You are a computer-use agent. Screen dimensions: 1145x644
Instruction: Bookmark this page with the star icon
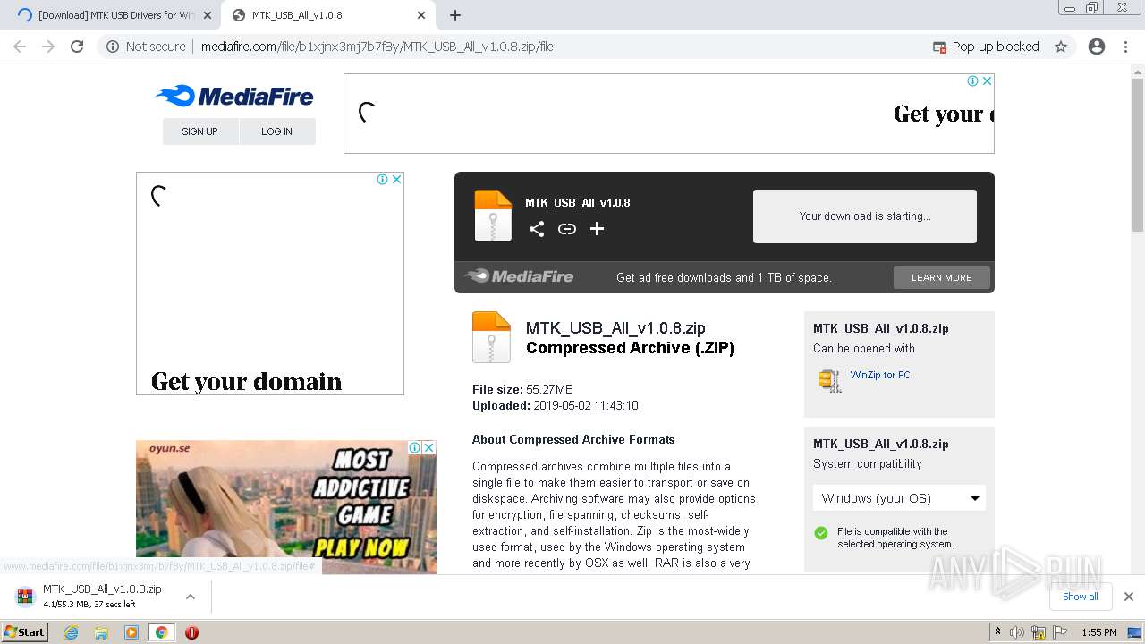coord(1061,47)
